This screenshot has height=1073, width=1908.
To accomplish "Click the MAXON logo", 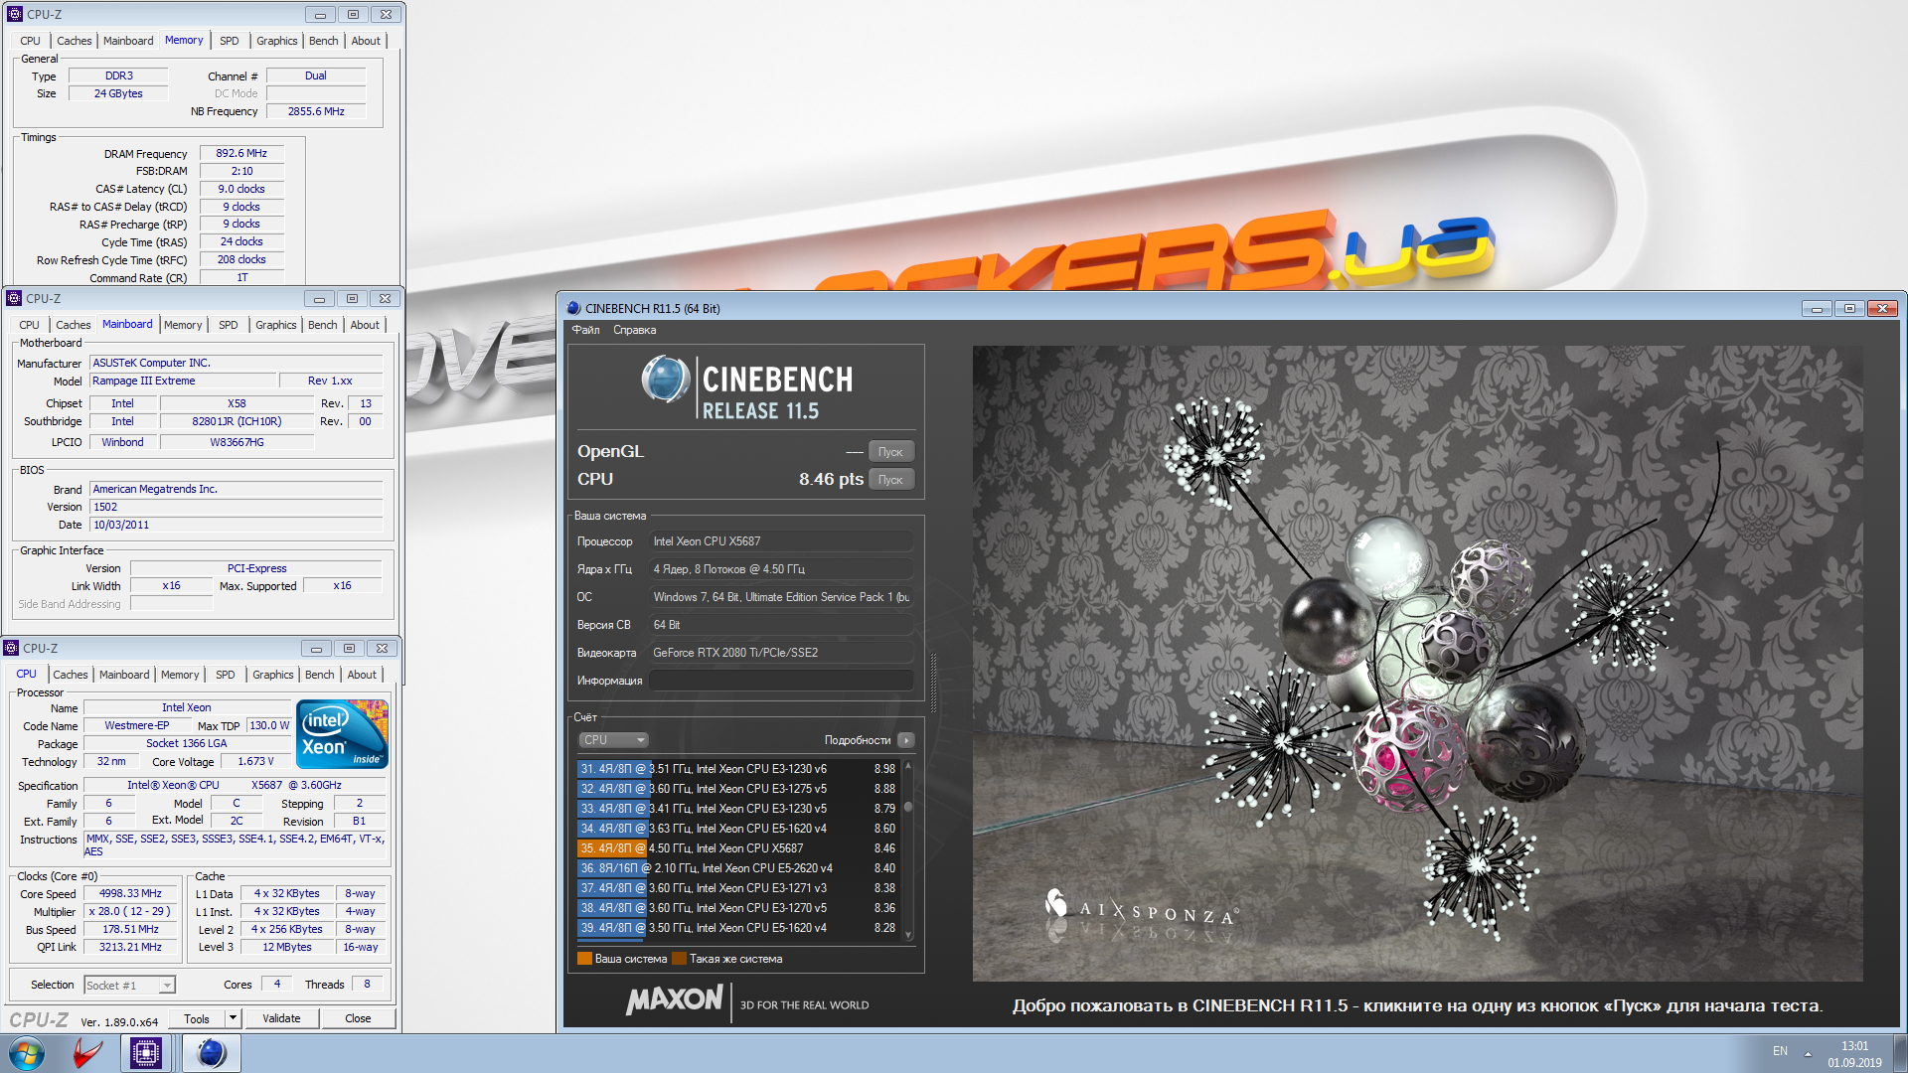I will (675, 998).
